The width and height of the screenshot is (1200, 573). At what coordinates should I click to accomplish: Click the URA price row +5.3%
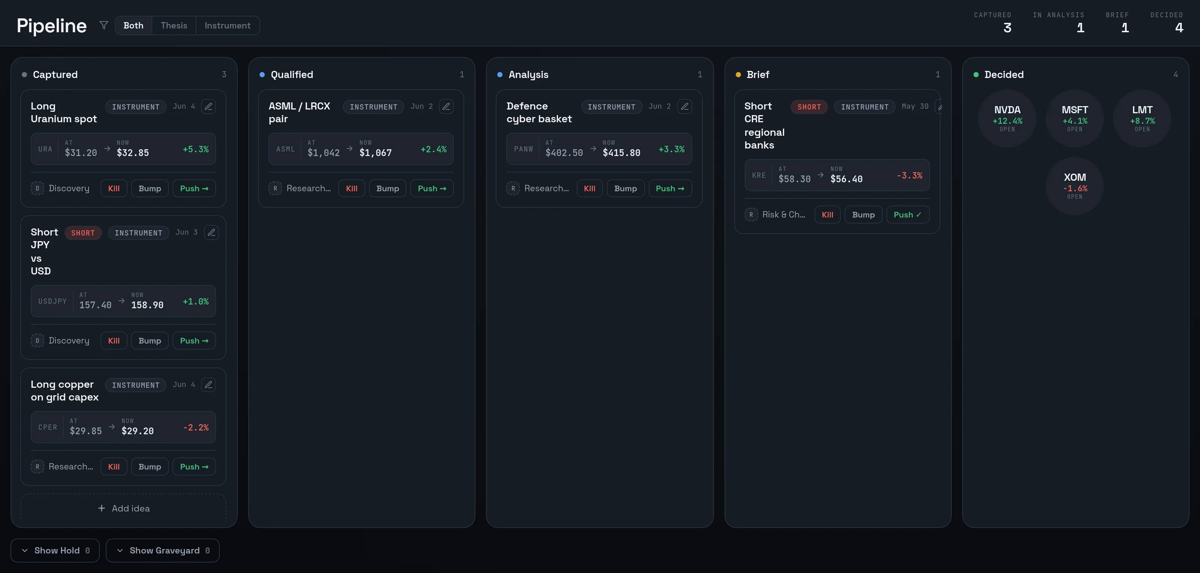pyautogui.click(x=123, y=149)
